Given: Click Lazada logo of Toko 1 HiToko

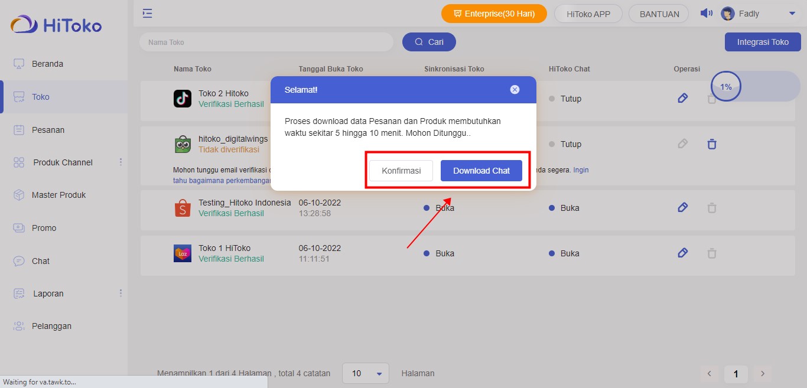Looking at the screenshot, I should coord(183,253).
